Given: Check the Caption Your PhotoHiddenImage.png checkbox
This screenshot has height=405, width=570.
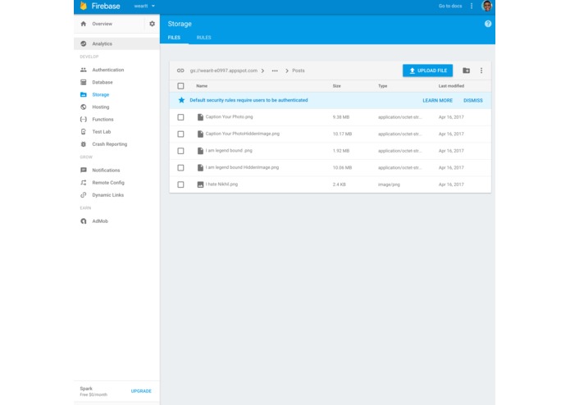Looking at the screenshot, I should tap(180, 134).
